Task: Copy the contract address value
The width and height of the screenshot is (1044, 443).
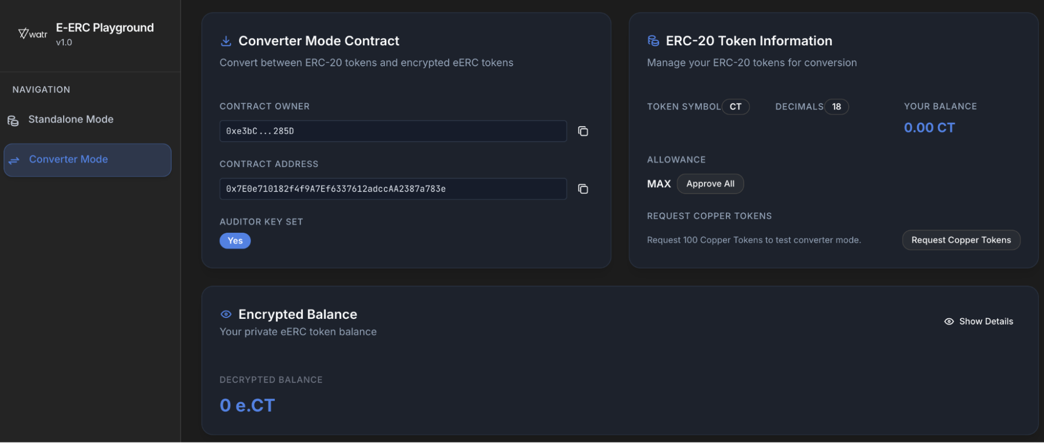Action: click(583, 189)
